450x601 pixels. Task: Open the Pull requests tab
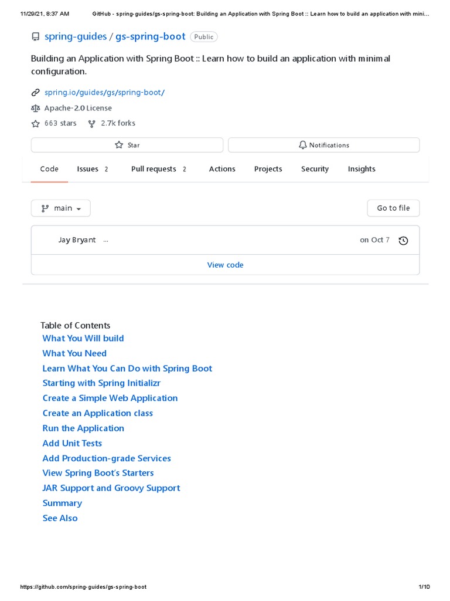click(x=158, y=169)
